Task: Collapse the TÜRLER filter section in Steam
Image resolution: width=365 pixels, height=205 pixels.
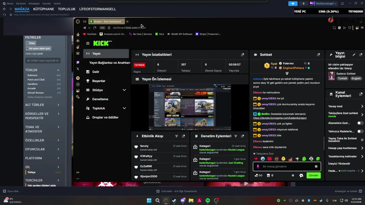Action: tap(43, 70)
